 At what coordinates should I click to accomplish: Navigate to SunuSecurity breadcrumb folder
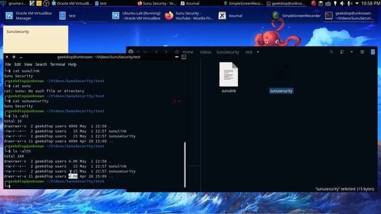tap(227, 52)
